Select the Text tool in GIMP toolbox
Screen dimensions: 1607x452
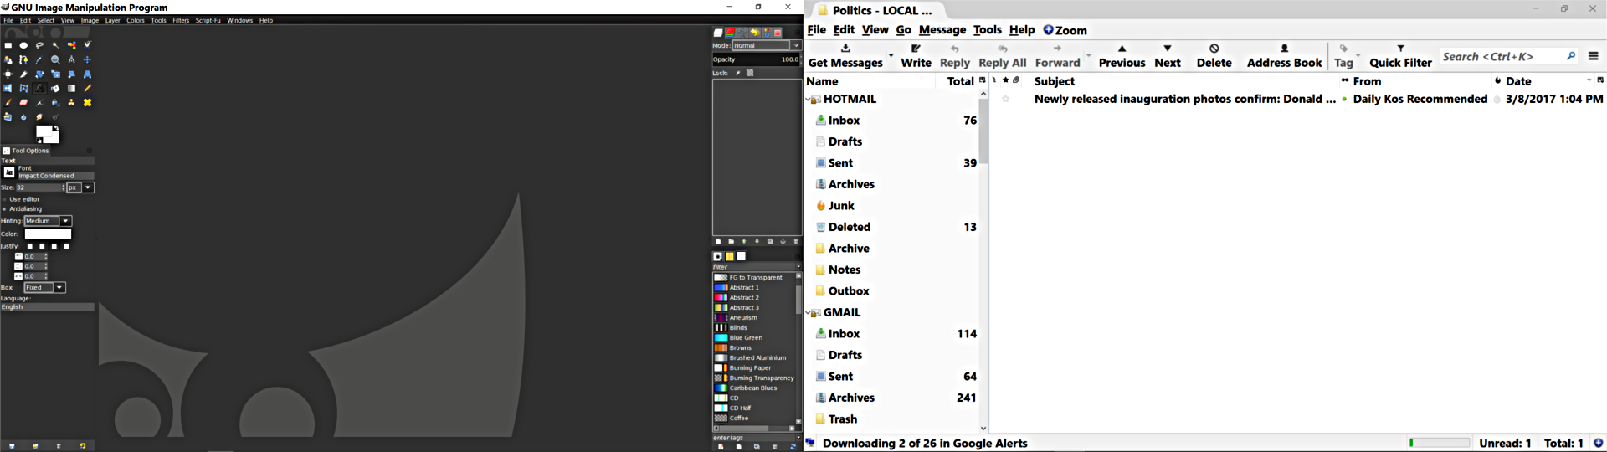(x=39, y=88)
